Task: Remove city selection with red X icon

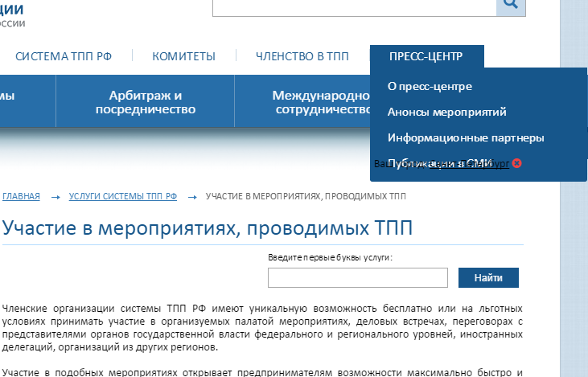Action: (516, 163)
